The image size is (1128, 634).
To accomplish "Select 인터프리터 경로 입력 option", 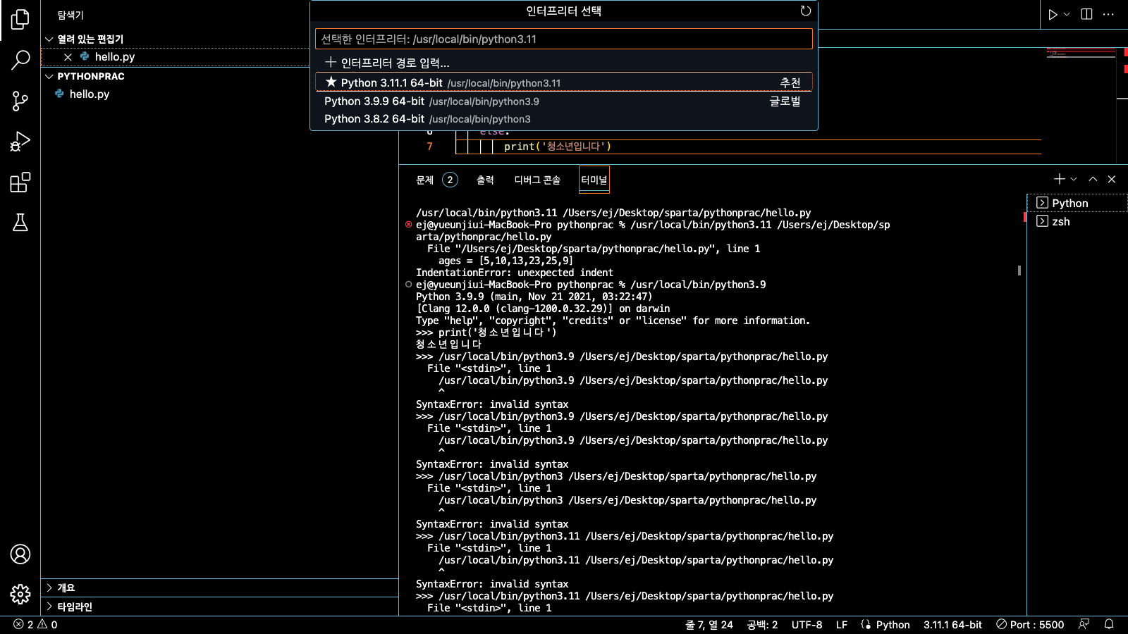I will [x=564, y=63].
